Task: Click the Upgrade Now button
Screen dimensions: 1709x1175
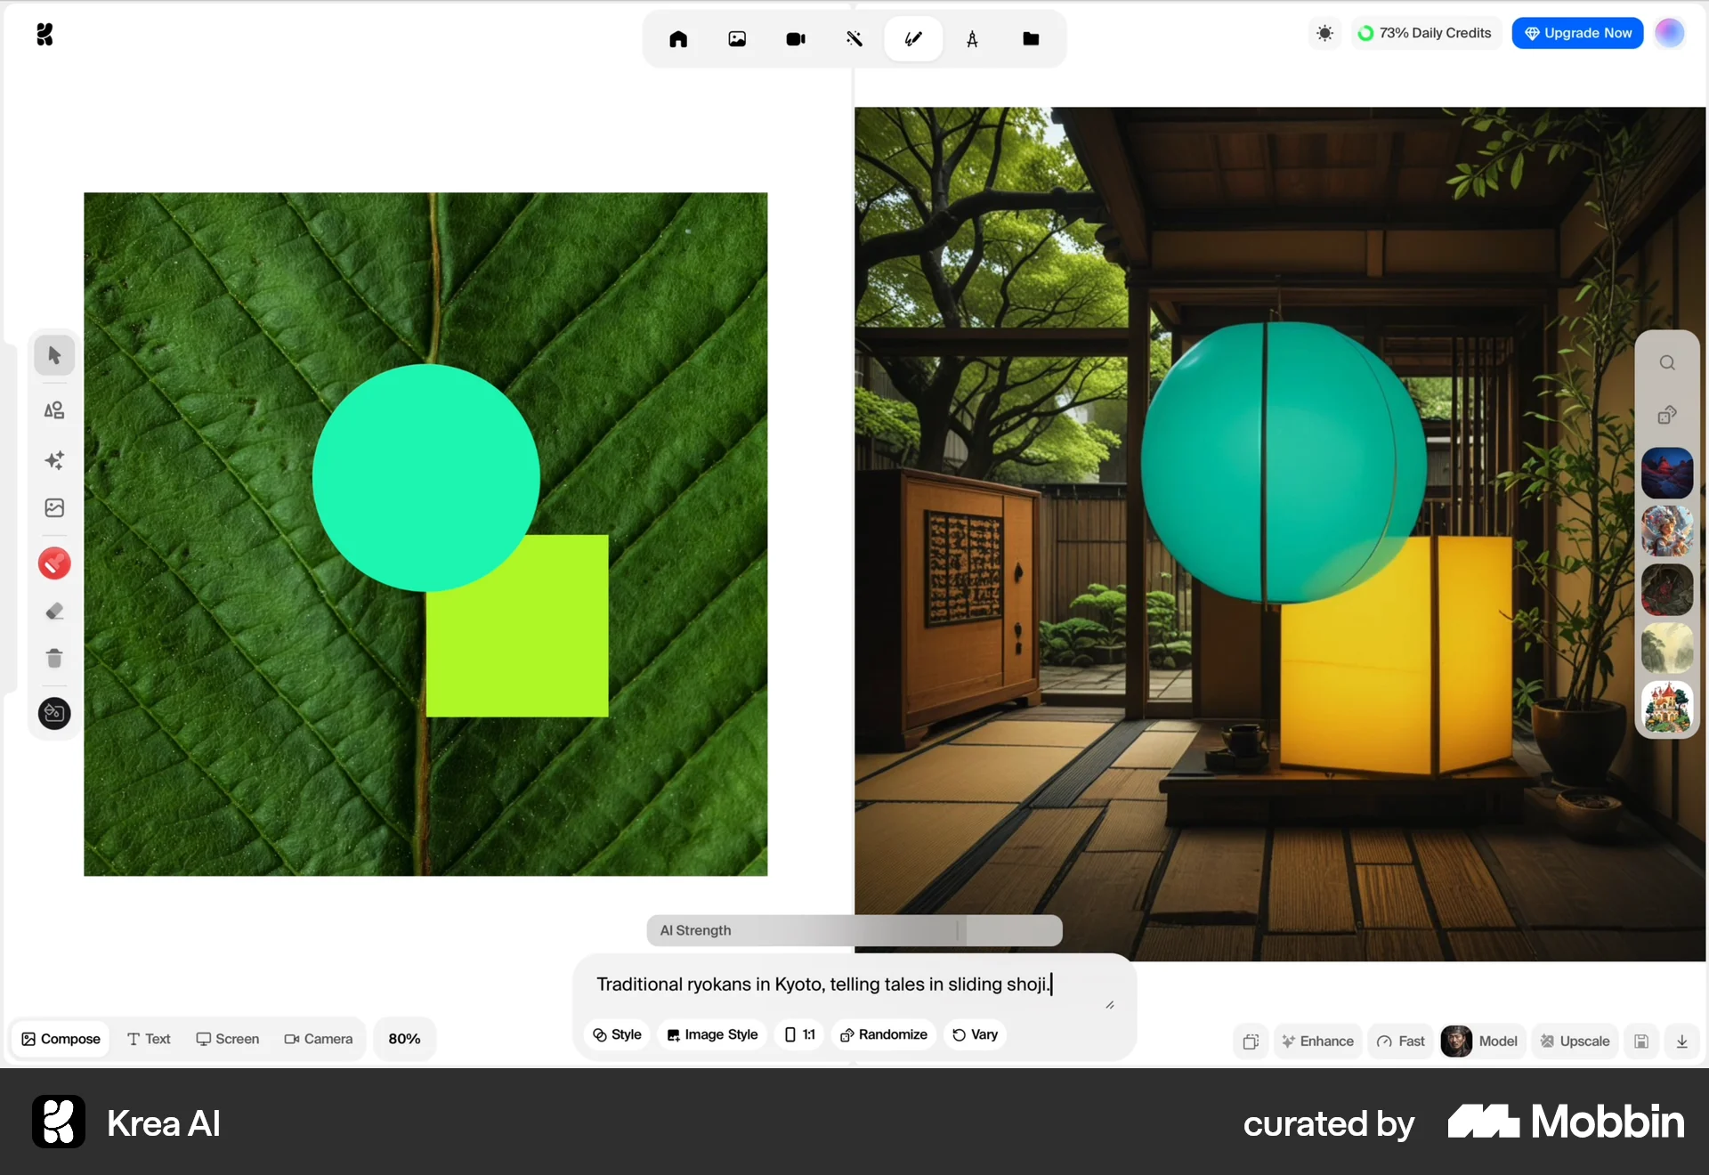Action: click(x=1577, y=33)
